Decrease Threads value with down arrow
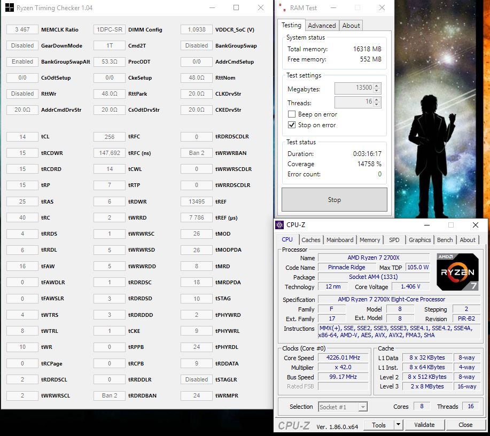490x436 pixels. tap(377, 104)
